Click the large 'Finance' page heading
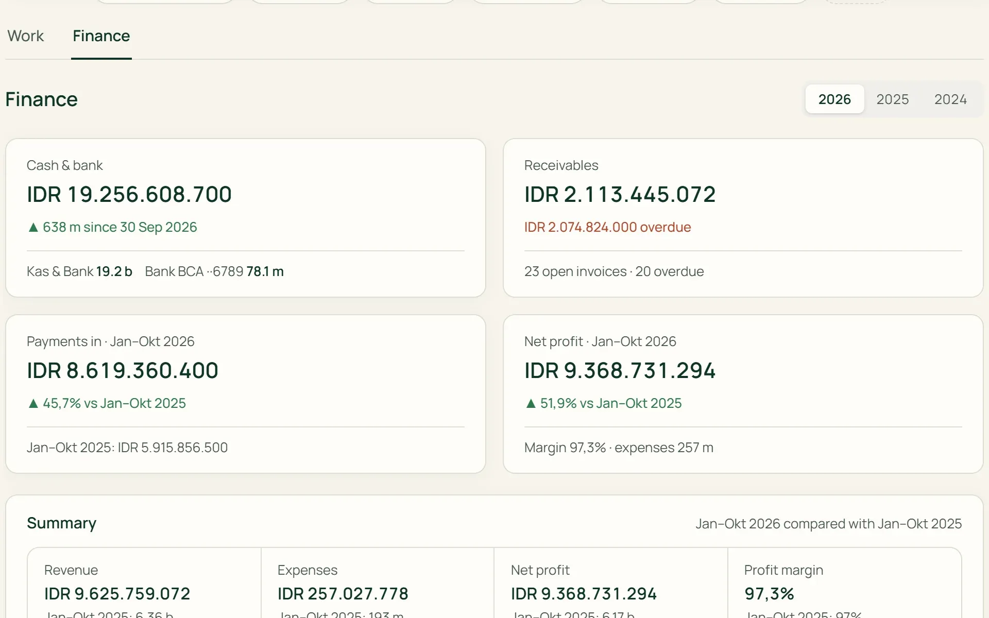989x618 pixels. [41, 99]
